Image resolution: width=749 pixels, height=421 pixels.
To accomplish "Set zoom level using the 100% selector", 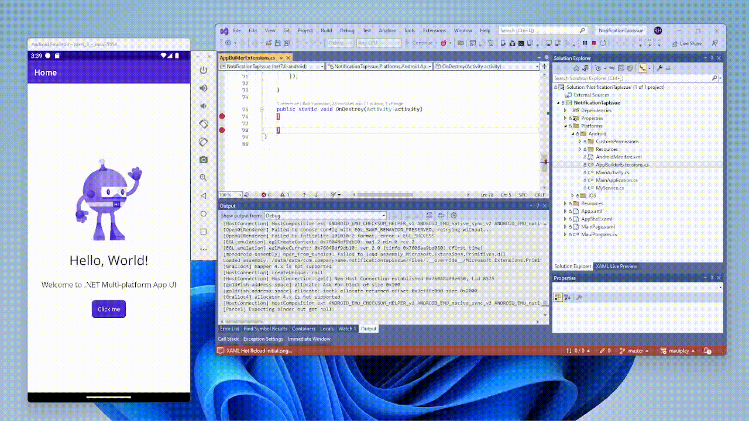I will 230,195.
